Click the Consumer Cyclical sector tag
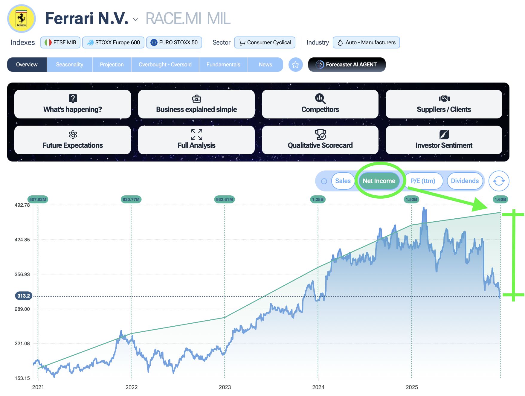This screenshot has width=525, height=396. coord(265,42)
